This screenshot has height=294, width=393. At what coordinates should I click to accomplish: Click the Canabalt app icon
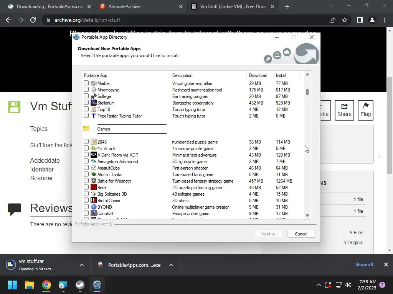[x=94, y=213]
